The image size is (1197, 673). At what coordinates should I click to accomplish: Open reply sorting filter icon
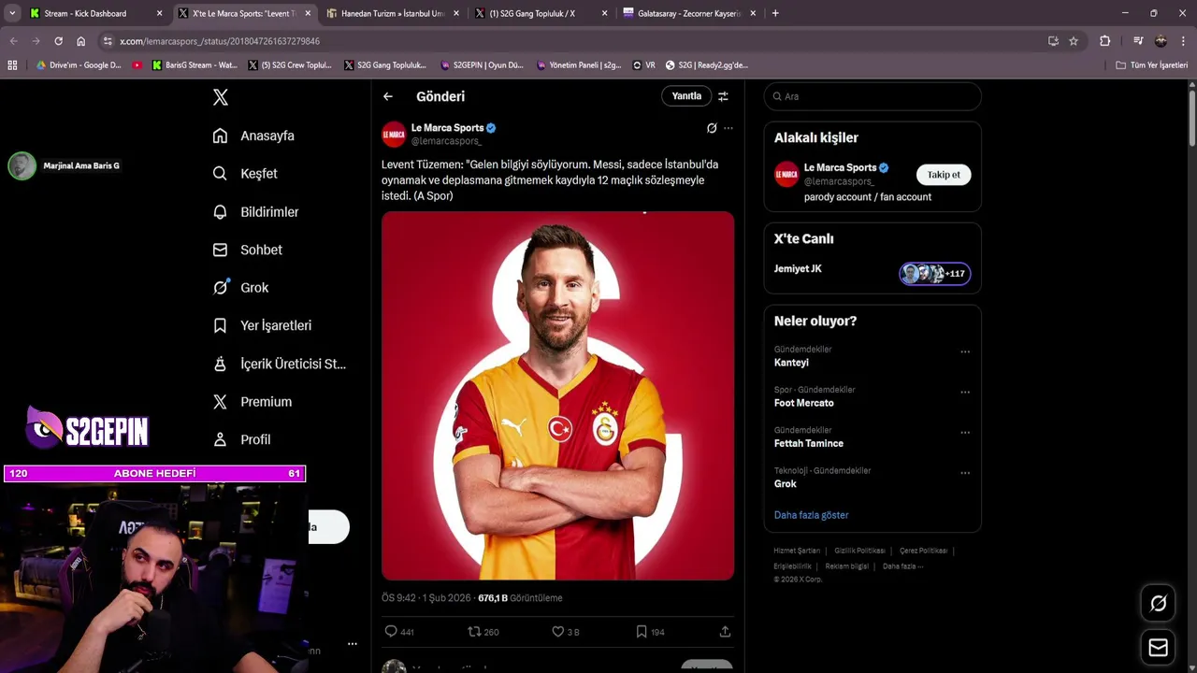point(723,96)
